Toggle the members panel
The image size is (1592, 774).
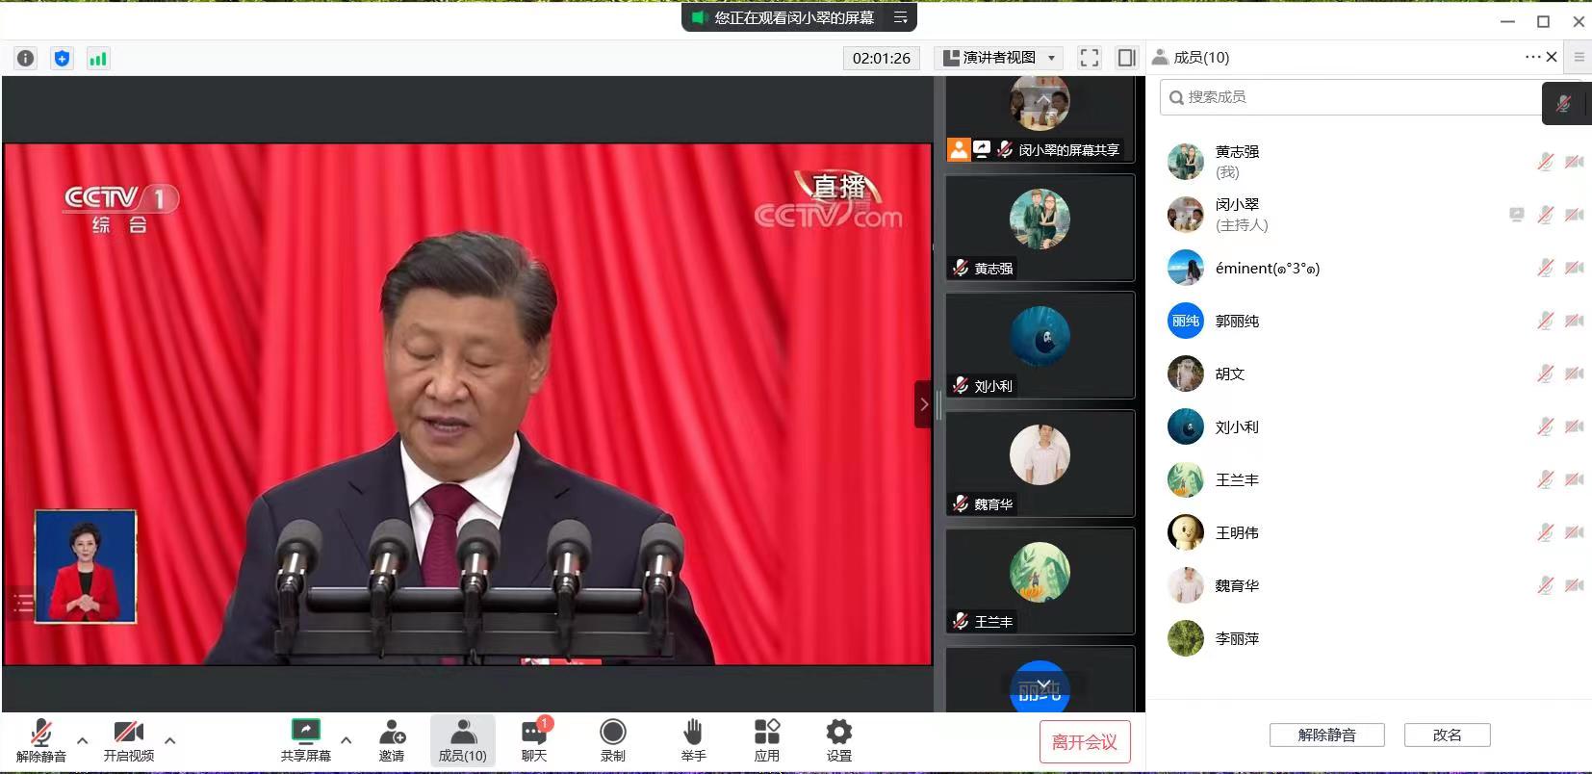[463, 740]
